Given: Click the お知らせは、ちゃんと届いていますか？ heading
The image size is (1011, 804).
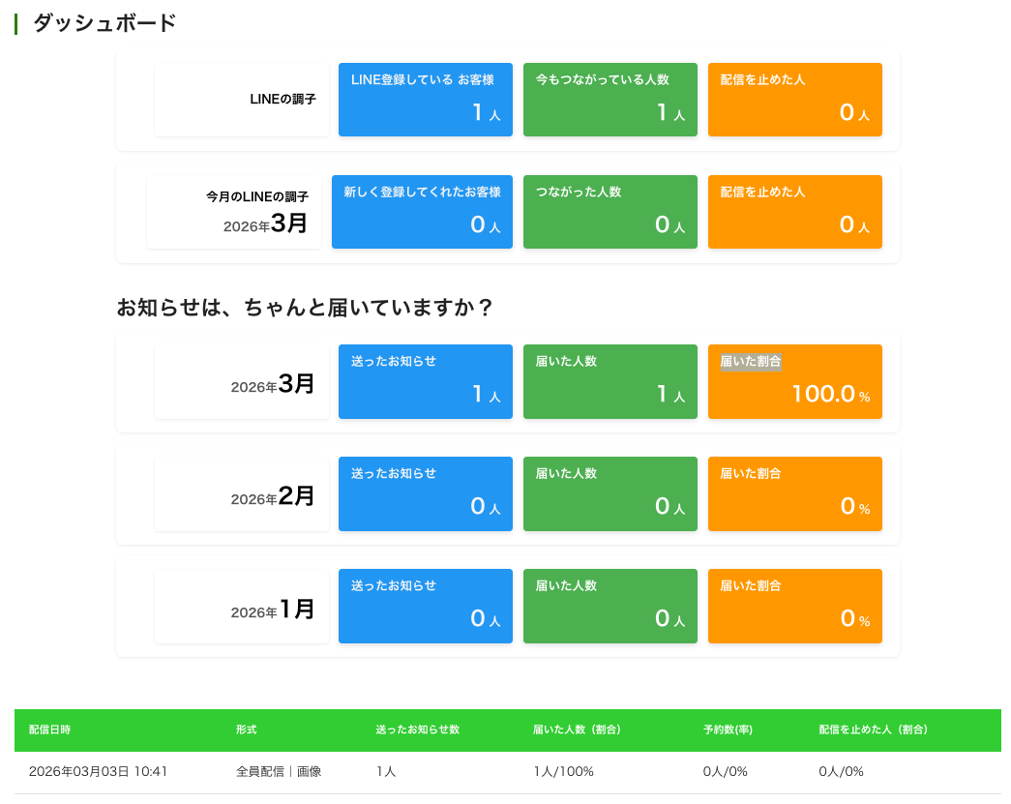Looking at the screenshot, I should pos(305,308).
